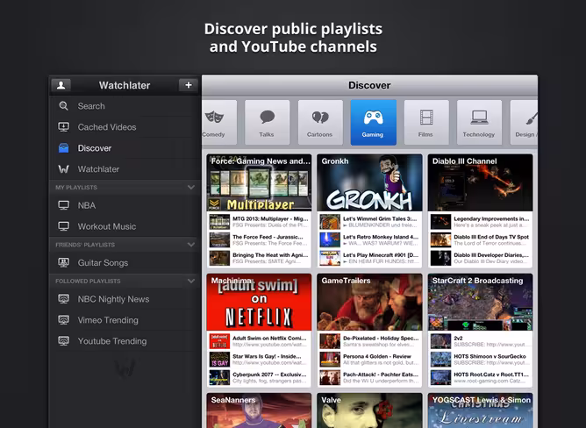Open the user profile icon button
Screen dimensions: 586x428
pos(61,85)
